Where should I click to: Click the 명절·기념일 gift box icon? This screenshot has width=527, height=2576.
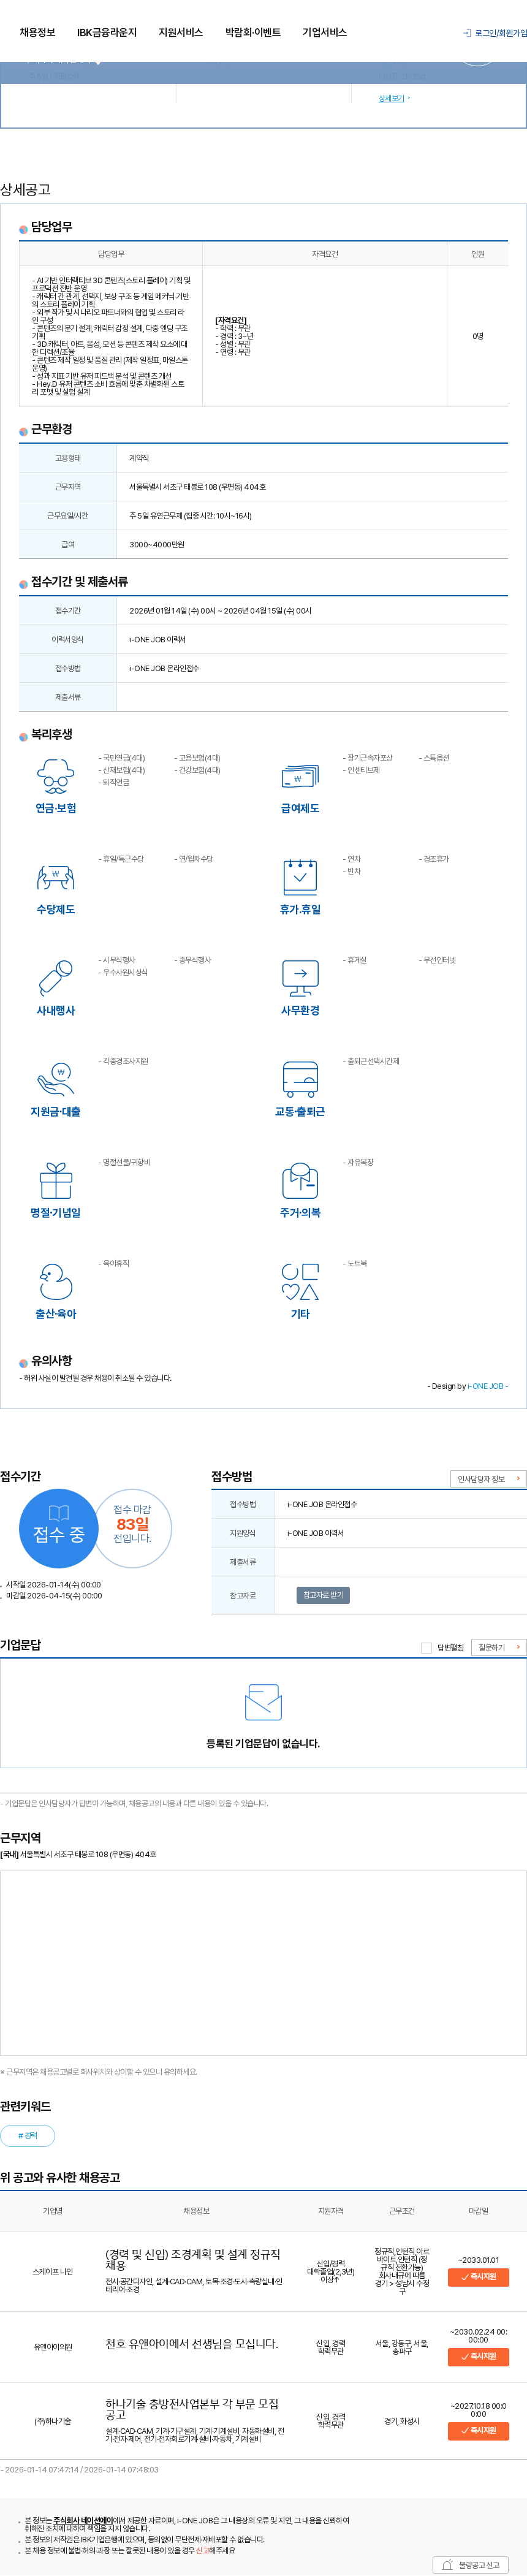56,1180
